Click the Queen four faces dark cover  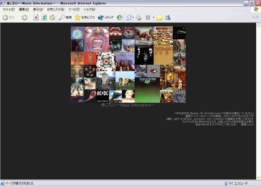click(x=90, y=71)
